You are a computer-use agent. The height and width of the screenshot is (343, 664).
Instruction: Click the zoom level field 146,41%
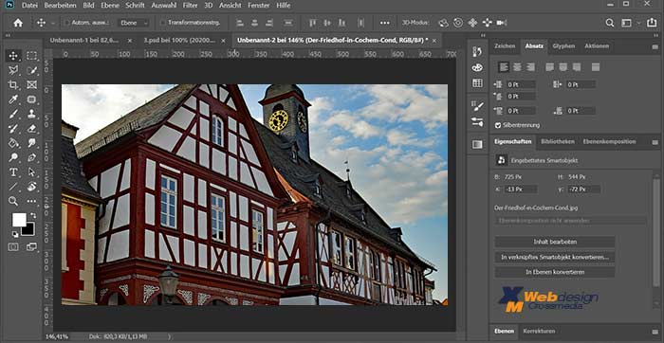pos(57,336)
